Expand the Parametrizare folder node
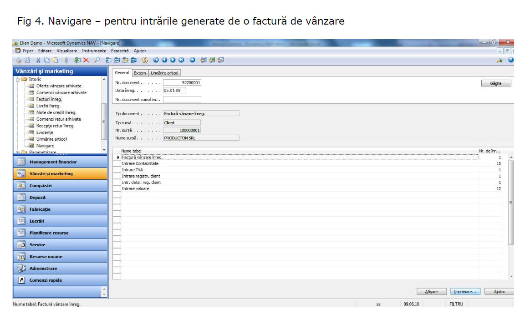The height and width of the screenshot is (320, 525). [18, 152]
